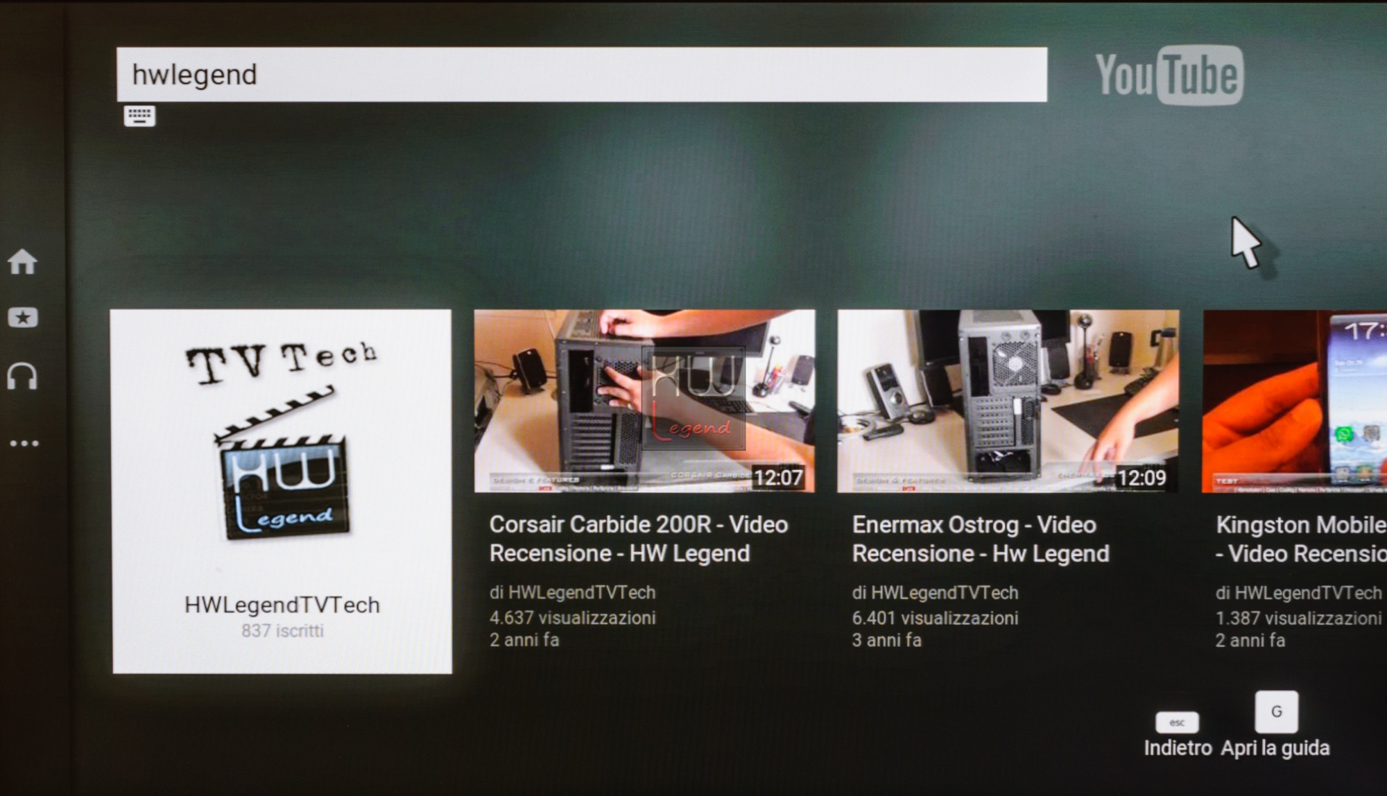Click '3 anni fa' under Enermax video
Viewport: 1387px width, 796px height.
pos(886,640)
